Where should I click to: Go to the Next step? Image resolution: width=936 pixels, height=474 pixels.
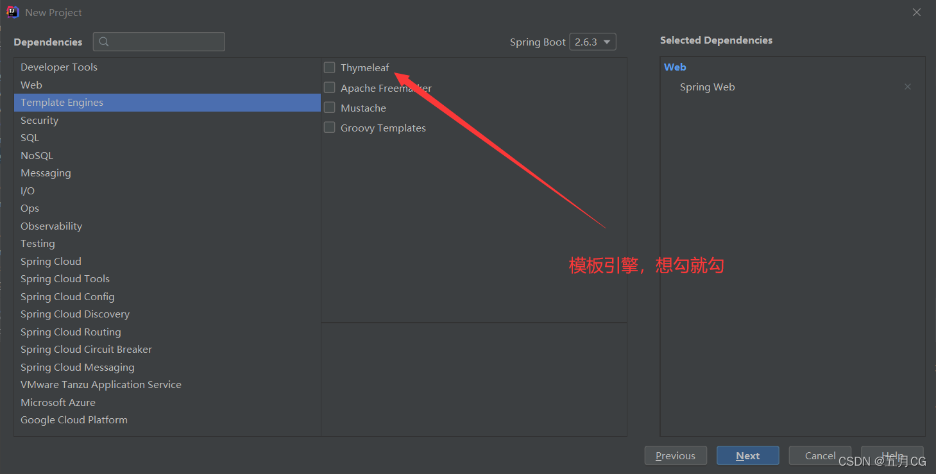pos(748,455)
